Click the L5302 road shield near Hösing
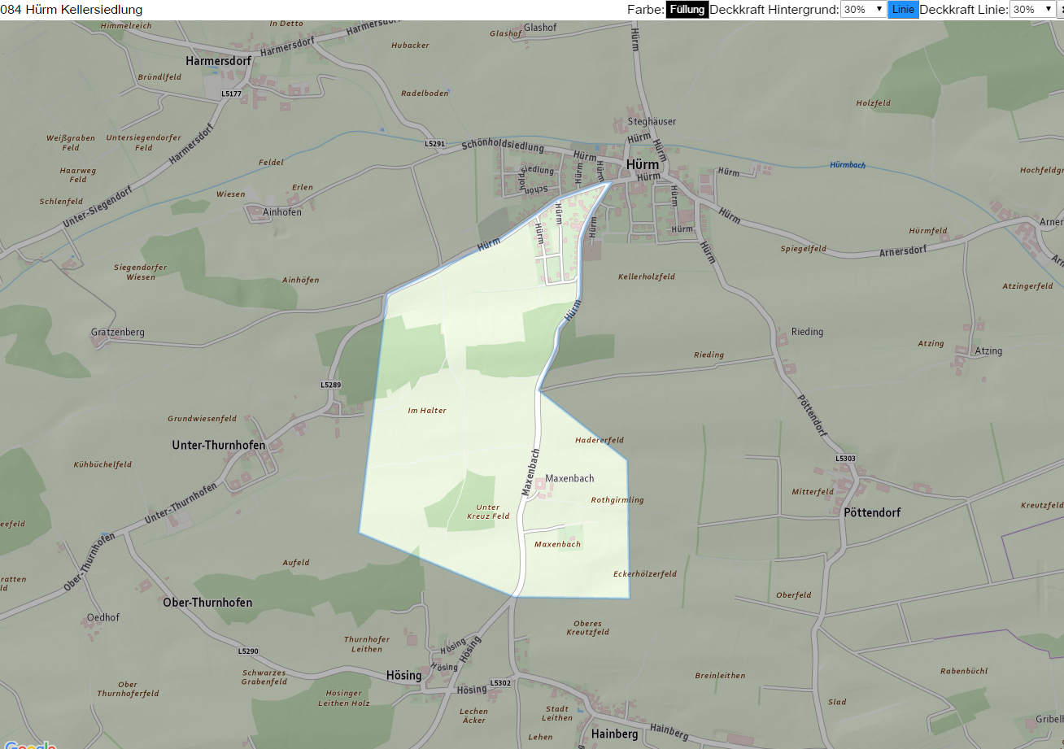 [501, 683]
